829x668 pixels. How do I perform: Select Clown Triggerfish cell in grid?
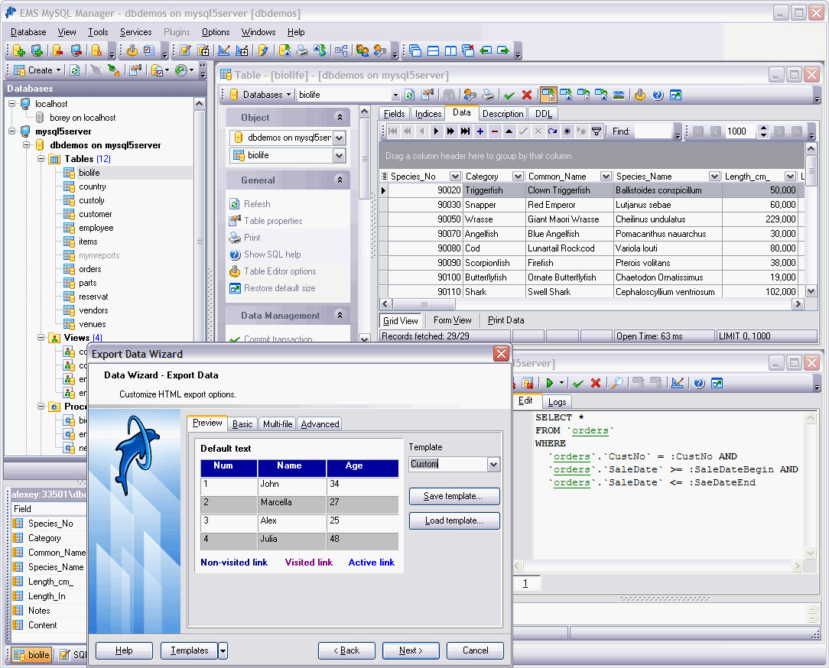pyautogui.click(x=570, y=190)
